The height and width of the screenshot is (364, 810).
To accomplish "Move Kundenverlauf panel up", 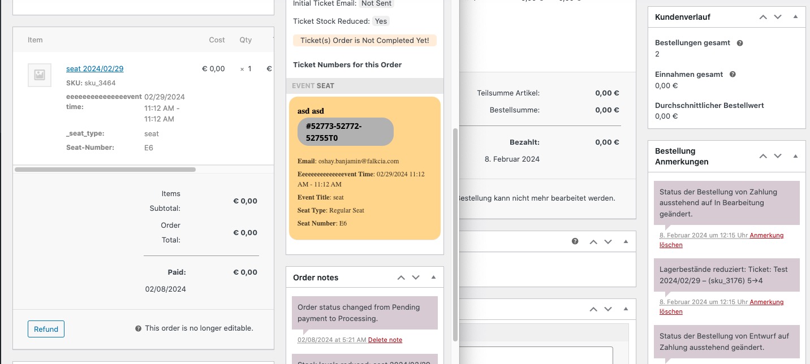I will (x=763, y=17).
